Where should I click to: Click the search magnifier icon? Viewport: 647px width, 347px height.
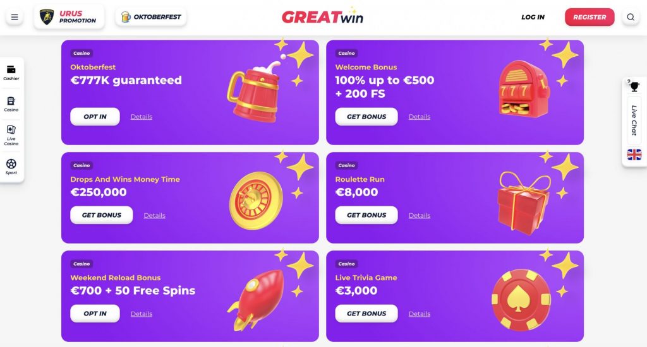click(x=630, y=17)
